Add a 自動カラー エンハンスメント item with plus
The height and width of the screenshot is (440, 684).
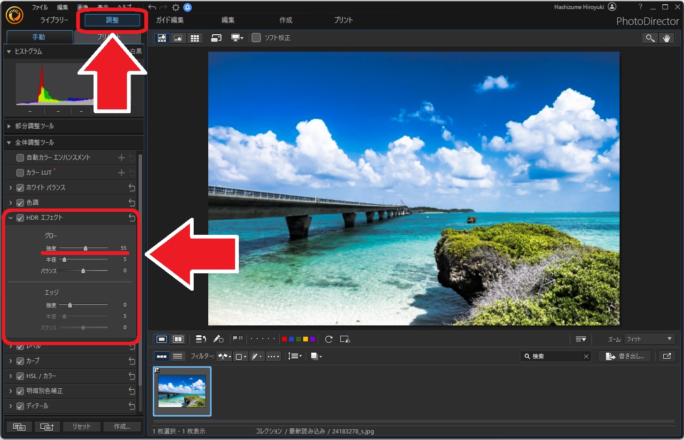coord(121,158)
